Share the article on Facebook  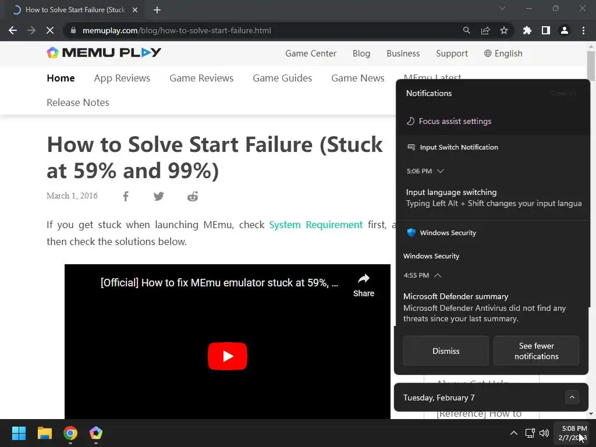(126, 196)
